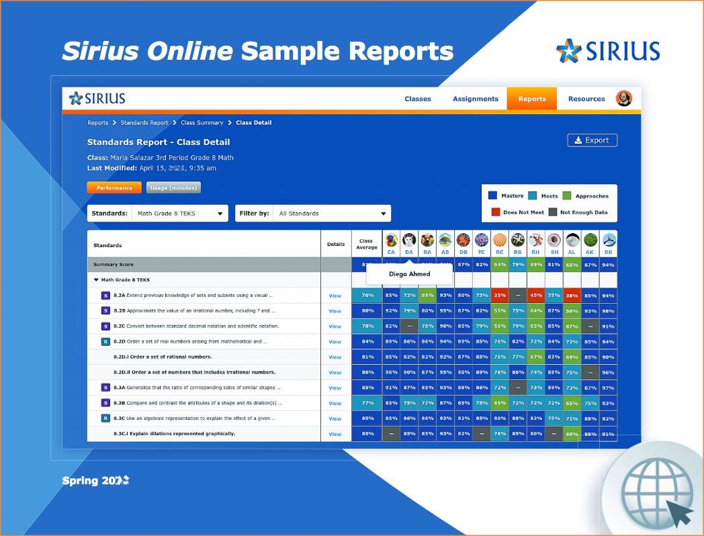Click student RG's soccer ball avatar
The height and width of the screenshot is (536, 704).
point(517,240)
